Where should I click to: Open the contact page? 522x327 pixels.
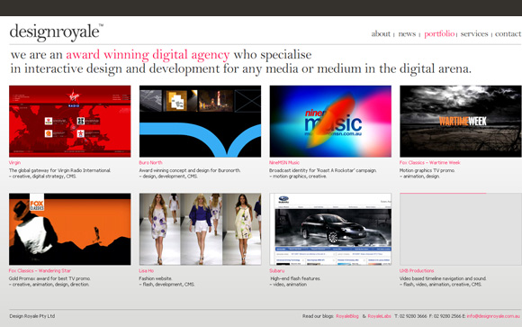(508, 33)
